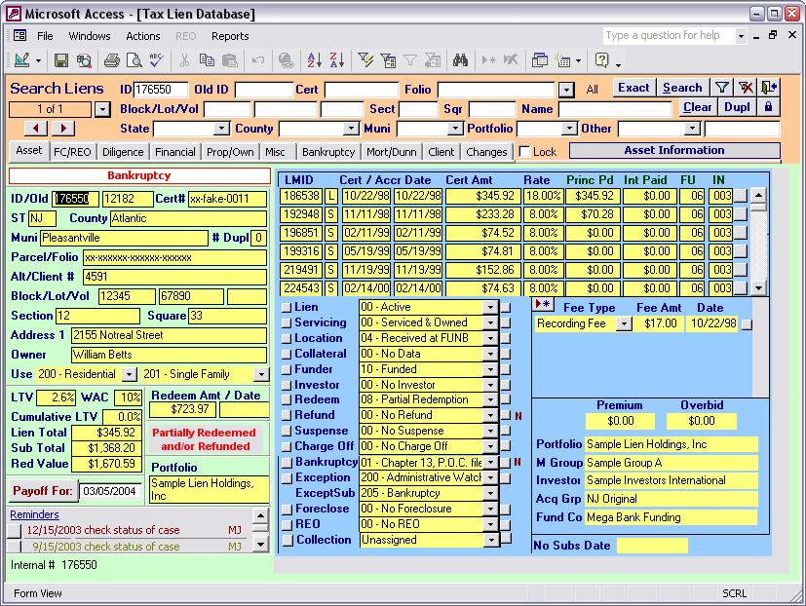The width and height of the screenshot is (806, 606).
Task: Click the Dupl button
Action: tap(737, 107)
